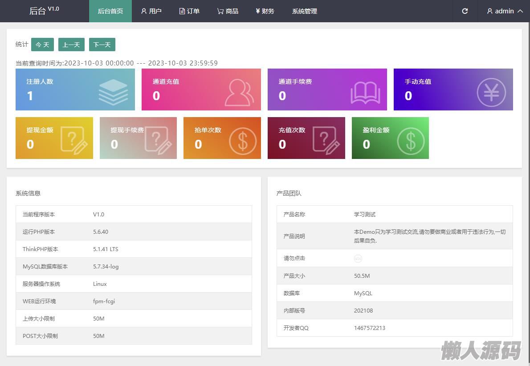Click the dollar icon on 抢单次数 card
Screen dimensions: 530x366
(x=243, y=141)
